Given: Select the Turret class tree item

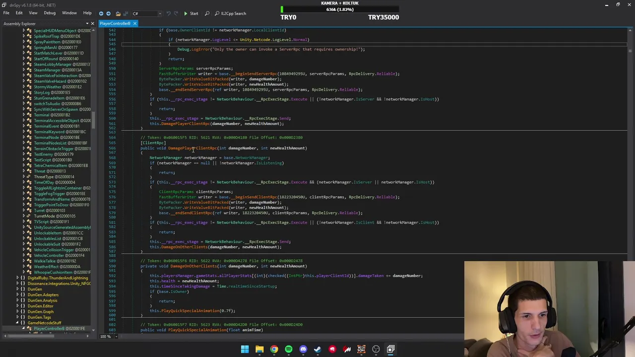Looking at the screenshot, I should point(50,210).
